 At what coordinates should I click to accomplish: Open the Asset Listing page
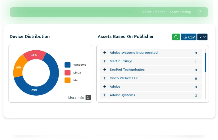coord(180,12)
